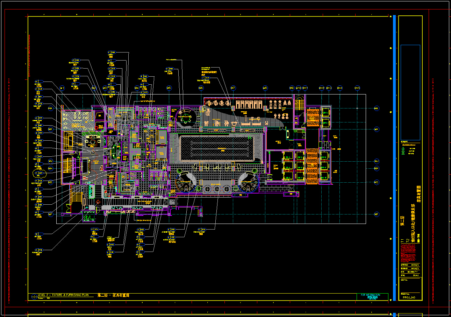Pick the M7 column grid marker
The image size is (451, 317).
[x=233, y=88]
